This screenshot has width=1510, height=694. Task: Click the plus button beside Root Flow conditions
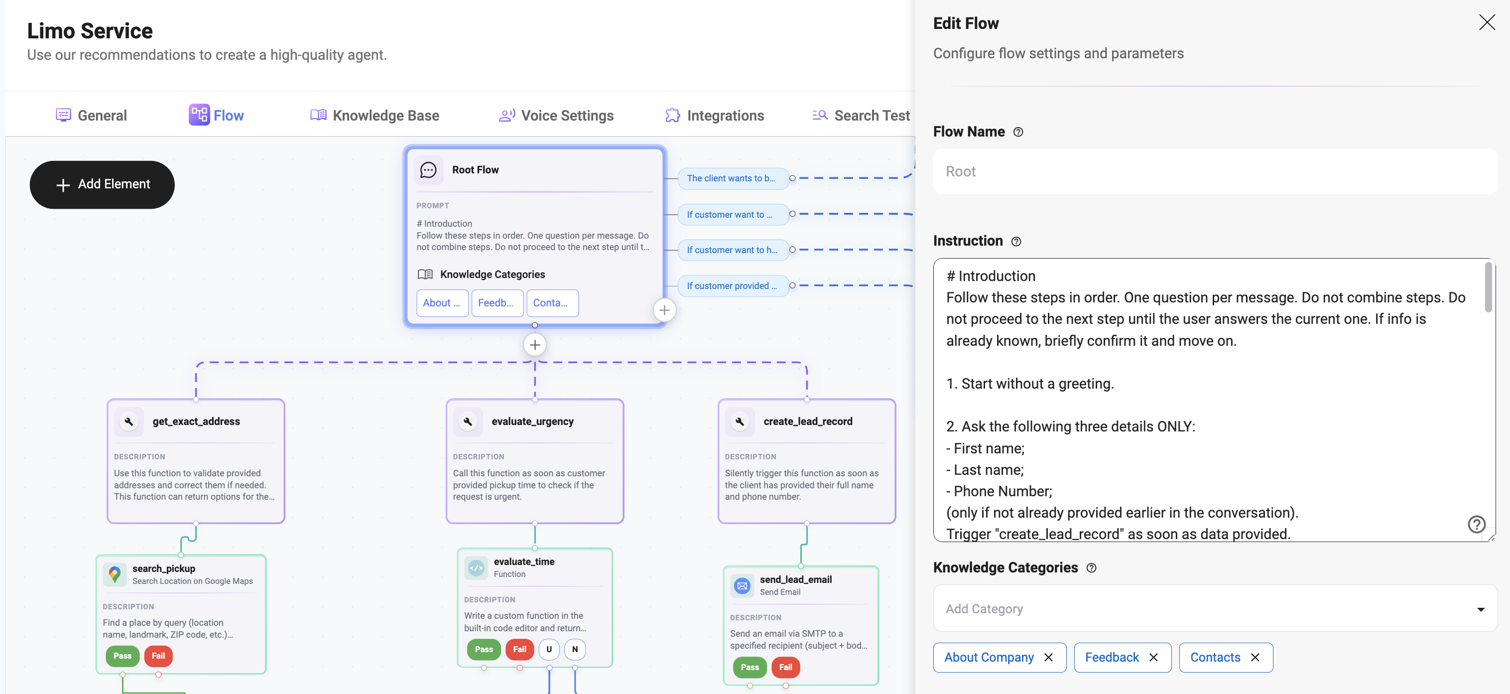pyautogui.click(x=664, y=310)
